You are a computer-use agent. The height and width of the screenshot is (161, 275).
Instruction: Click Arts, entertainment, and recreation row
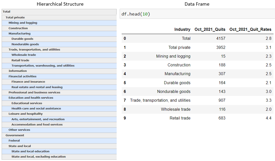[38, 119]
